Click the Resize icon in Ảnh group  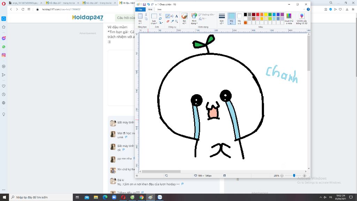click(160, 18)
